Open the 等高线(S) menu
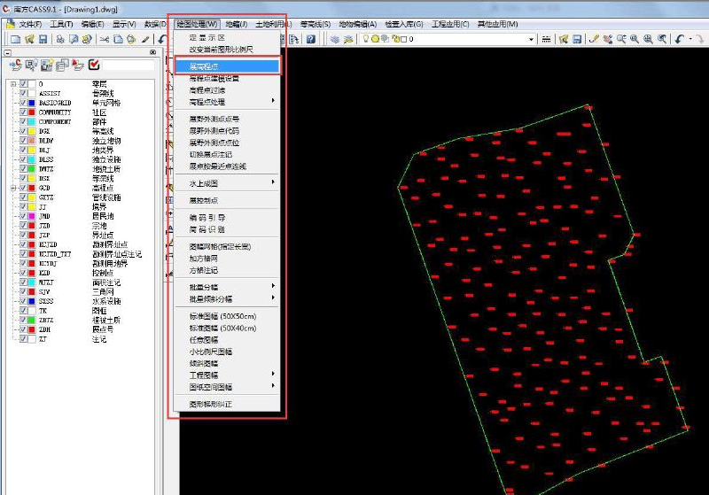Screen dimensions: 709x495 point(316,24)
